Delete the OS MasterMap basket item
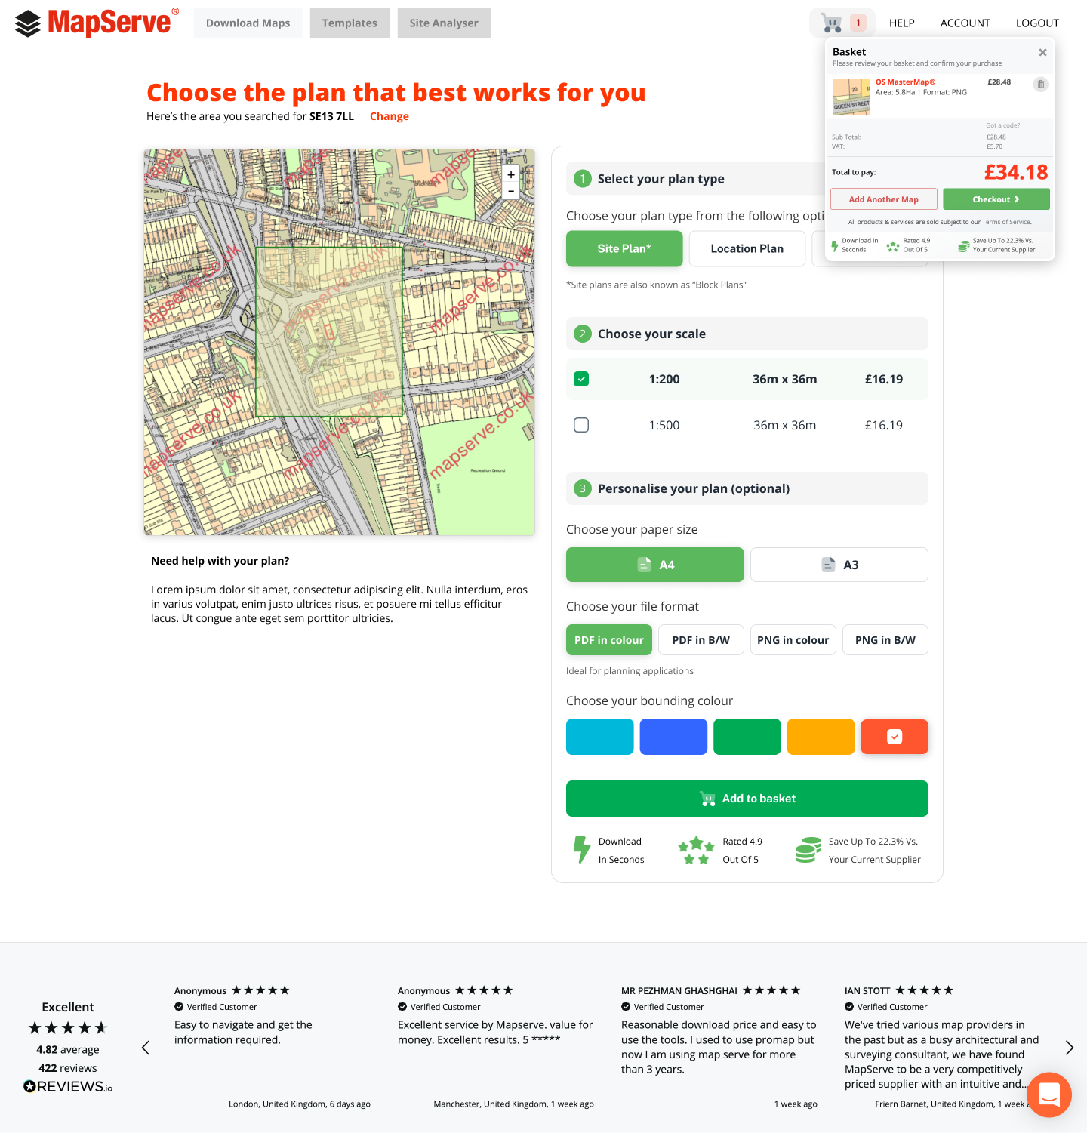 [x=1041, y=85]
